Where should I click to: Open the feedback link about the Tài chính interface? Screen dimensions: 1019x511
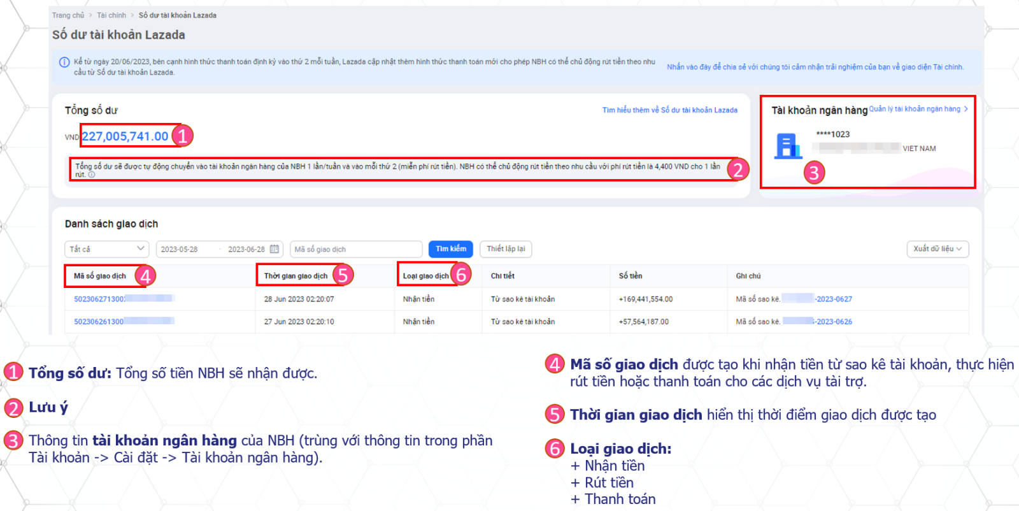[x=815, y=67]
